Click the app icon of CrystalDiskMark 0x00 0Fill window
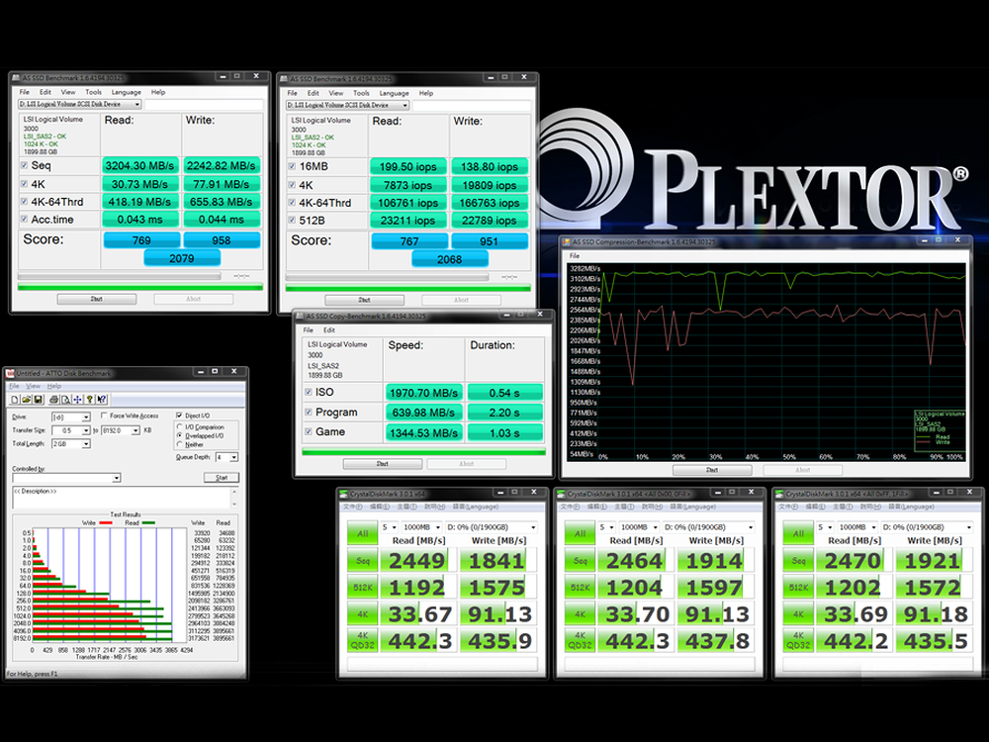 [x=562, y=494]
